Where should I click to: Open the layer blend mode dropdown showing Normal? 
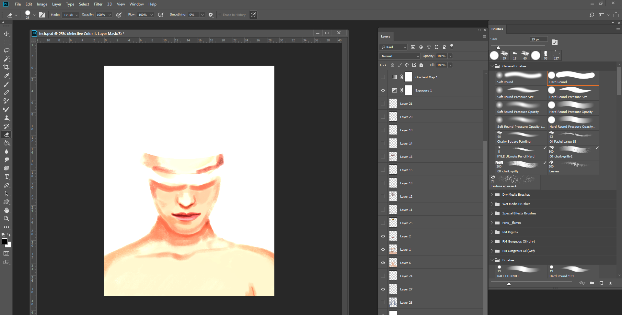(x=399, y=56)
